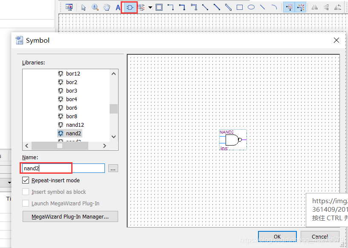Select the Symbol tool
Screen dimensions: 348x248
click(129, 8)
